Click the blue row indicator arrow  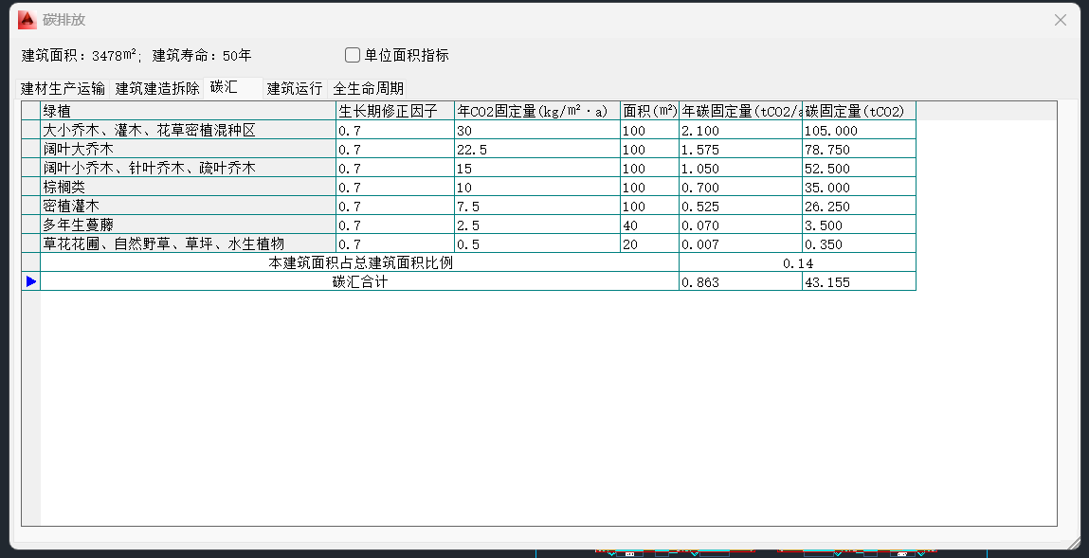click(x=31, y=281)
